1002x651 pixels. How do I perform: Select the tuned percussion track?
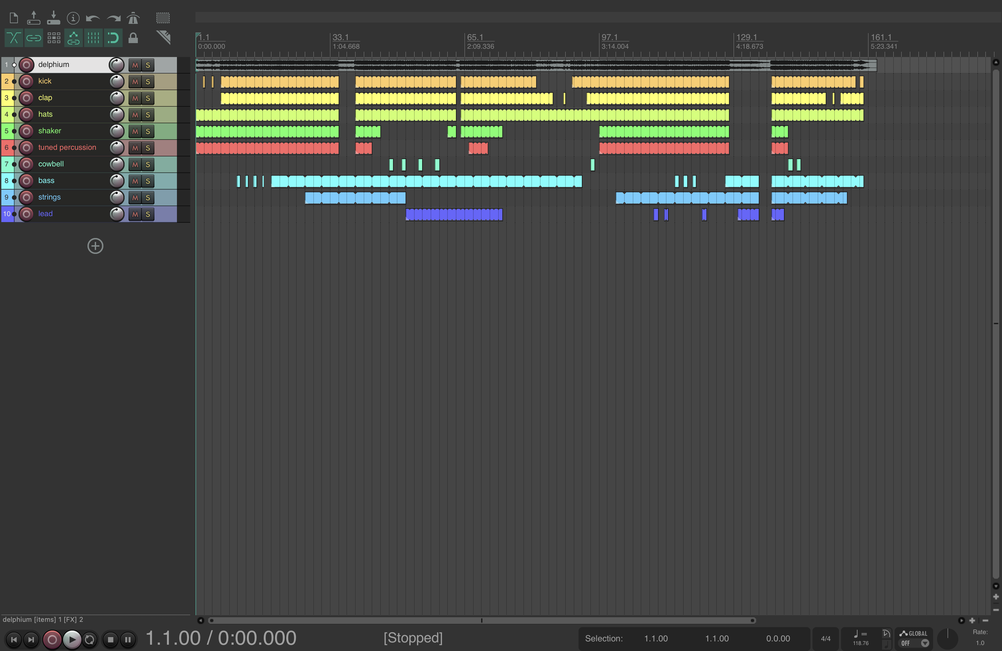point(67,148)
